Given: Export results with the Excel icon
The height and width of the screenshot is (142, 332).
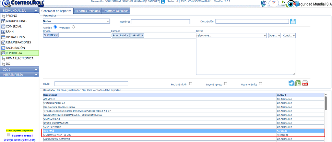Looking at the screenshot, I should click(x=299, y=83).
